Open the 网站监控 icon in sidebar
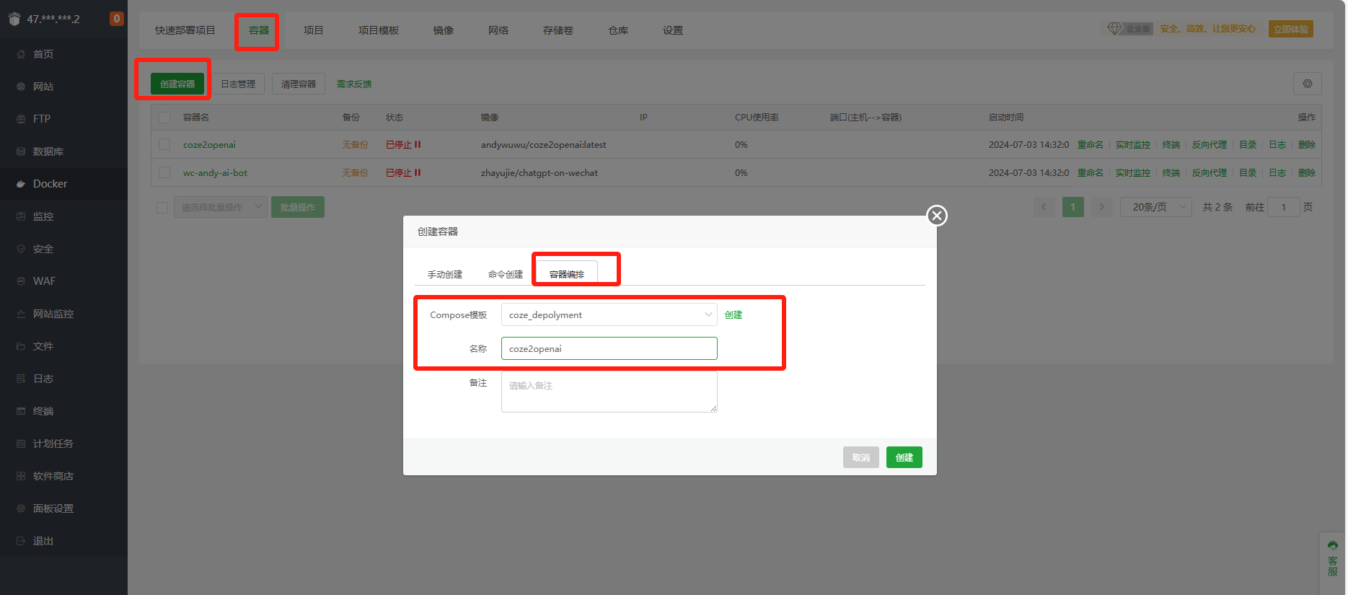1348x595 pixels. point(21,314)
